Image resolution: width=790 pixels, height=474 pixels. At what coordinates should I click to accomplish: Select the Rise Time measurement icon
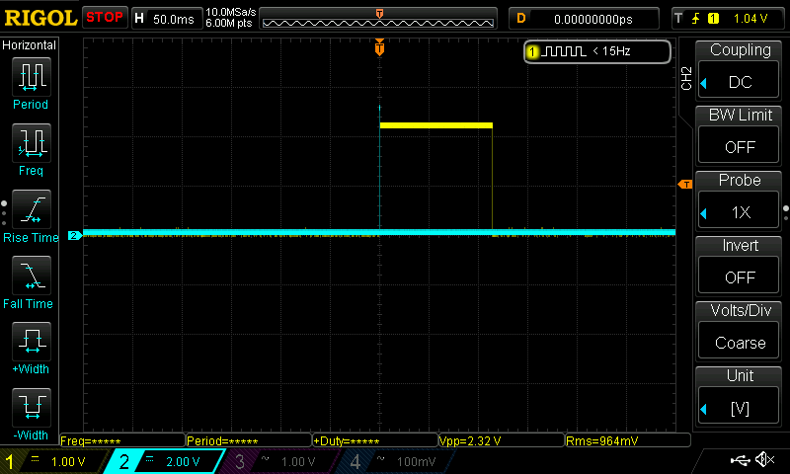[32, 209]
